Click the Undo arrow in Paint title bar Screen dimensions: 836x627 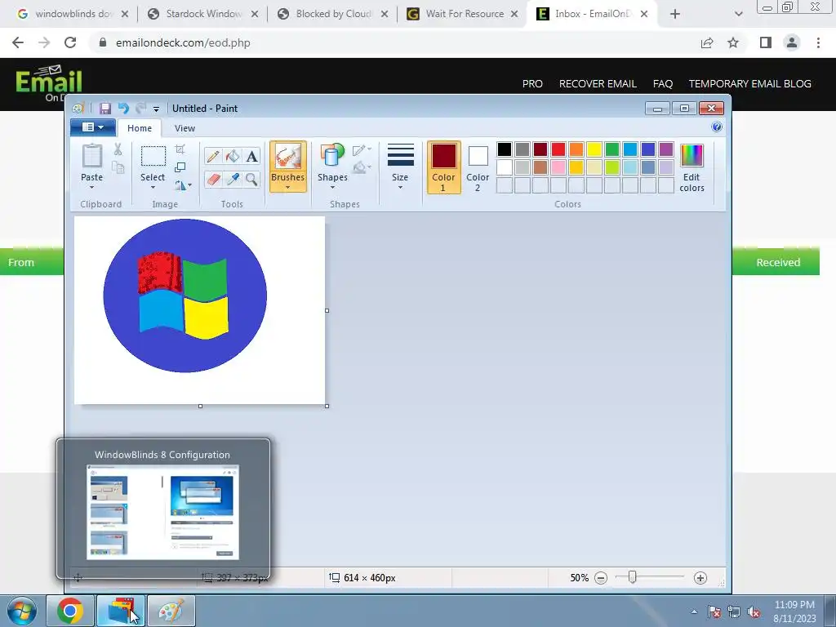[x=123, y=109]
